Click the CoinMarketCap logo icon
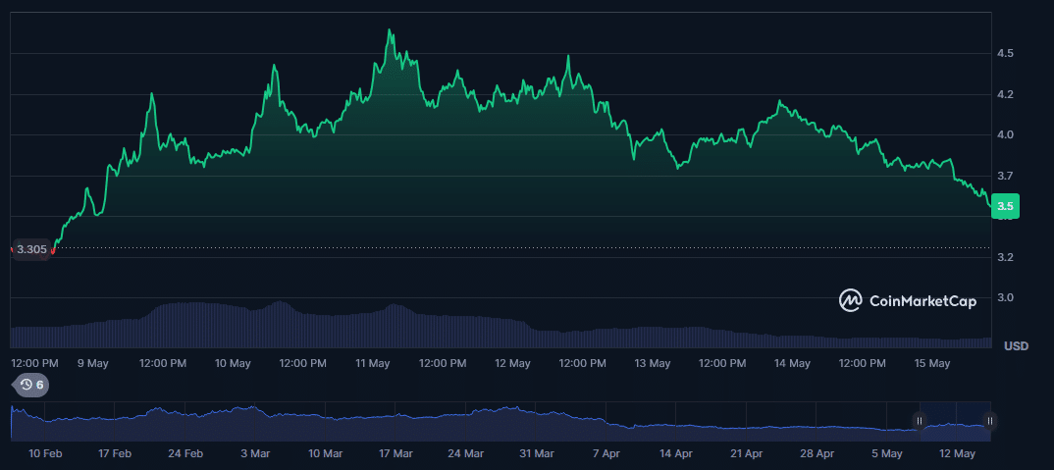1054x470 pixels. coord(850,300)
